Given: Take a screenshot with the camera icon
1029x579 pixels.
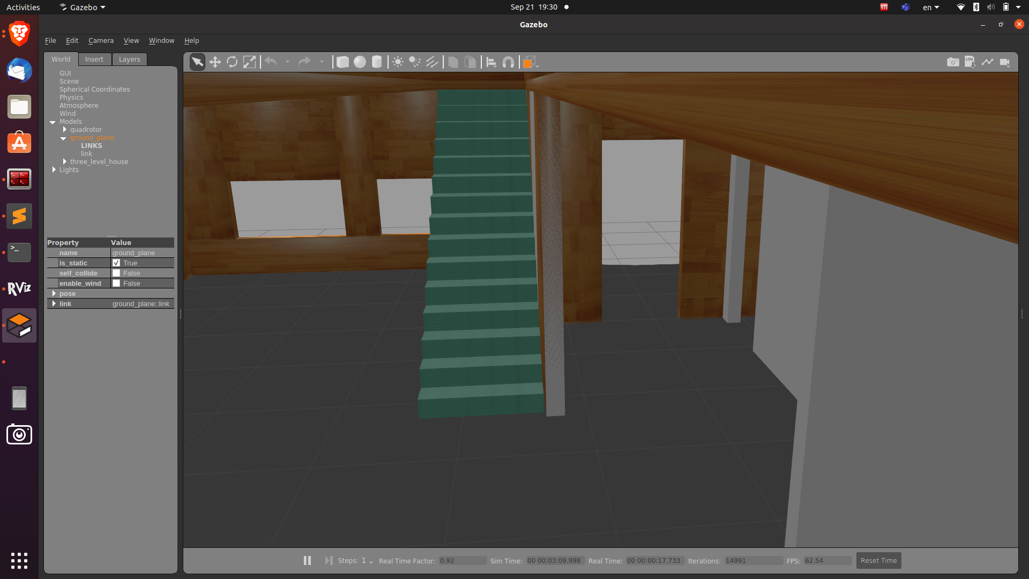Looking at the screenshot, I should coord(953,62).
